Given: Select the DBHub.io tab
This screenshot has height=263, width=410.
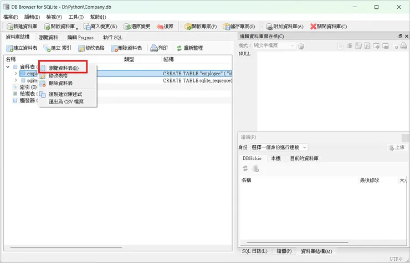Looking at the screenshot, I should click(252, 158).
